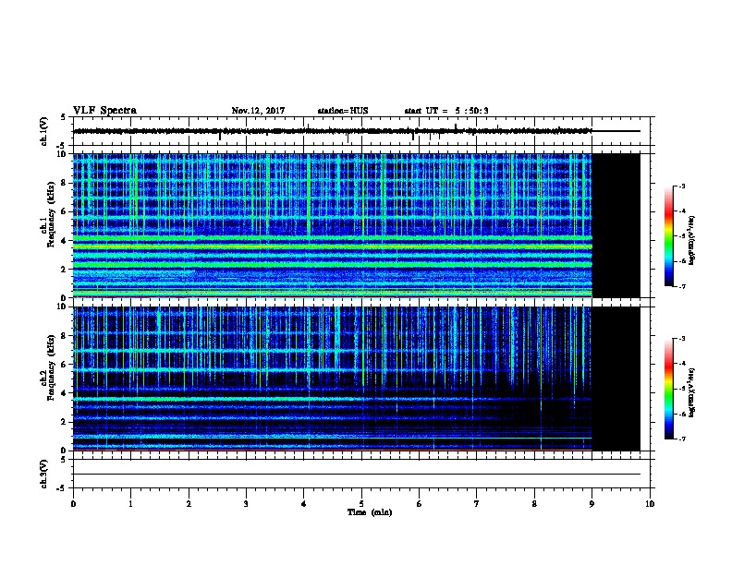Click the ch.2 PSD color scale bar
The height and width of the screenshot is (565, 732).
(x=669, y=389)
